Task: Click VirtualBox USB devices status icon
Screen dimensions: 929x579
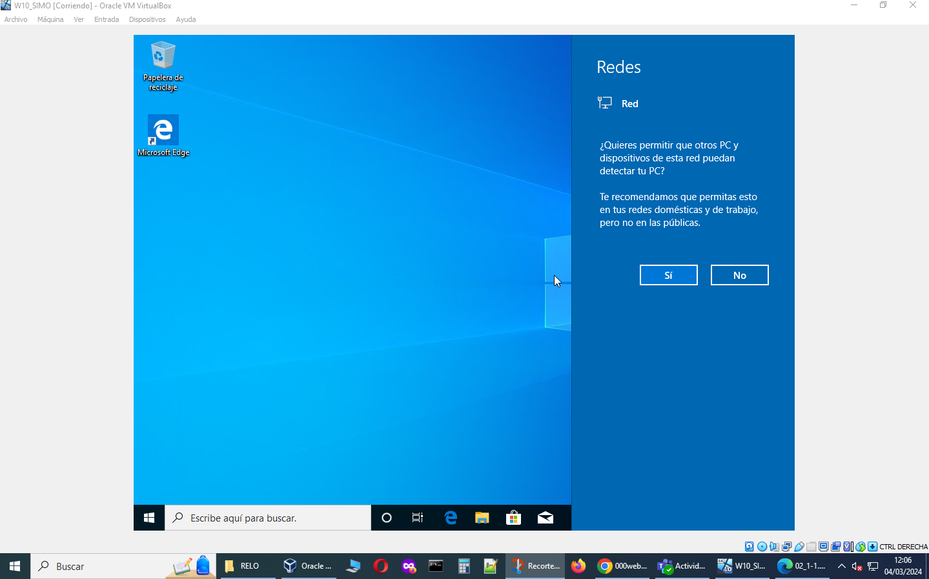Action: coord(799,547)
